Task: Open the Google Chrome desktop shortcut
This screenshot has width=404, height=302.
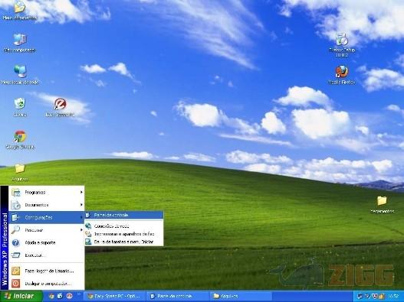Action: coord(20,140)
